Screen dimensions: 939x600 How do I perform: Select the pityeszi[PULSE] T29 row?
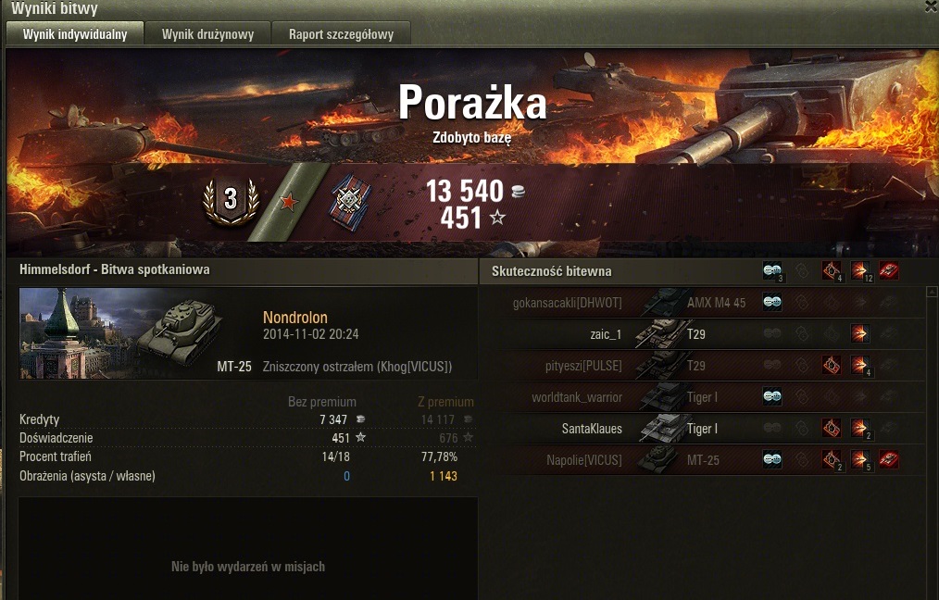pyautogui.click(x=711, y=365)
